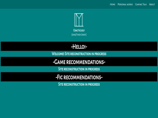Click reconstruction notice under Game recommendations
The width and height of the screenshot is (158, 118).
click(79, 69)
